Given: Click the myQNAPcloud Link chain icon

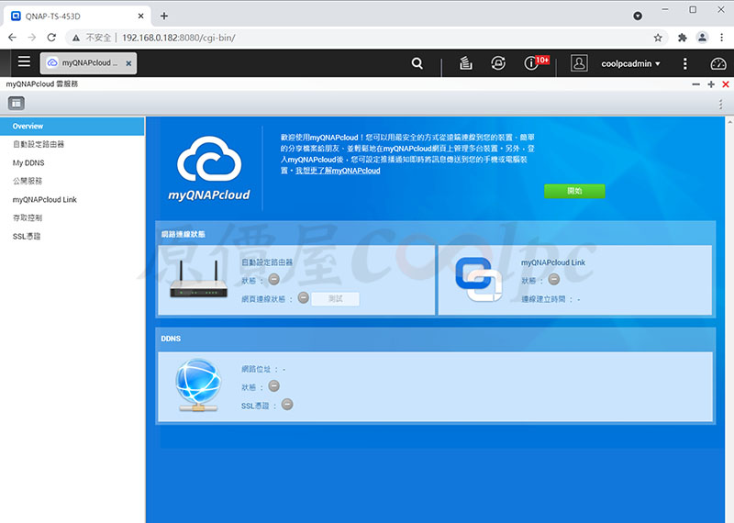Looking at the screenshot, I should pyautogui.click(x=478, y=279).
